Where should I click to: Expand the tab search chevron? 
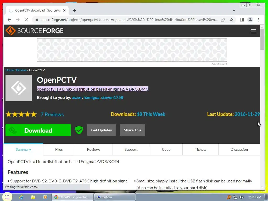click(234, 10)
